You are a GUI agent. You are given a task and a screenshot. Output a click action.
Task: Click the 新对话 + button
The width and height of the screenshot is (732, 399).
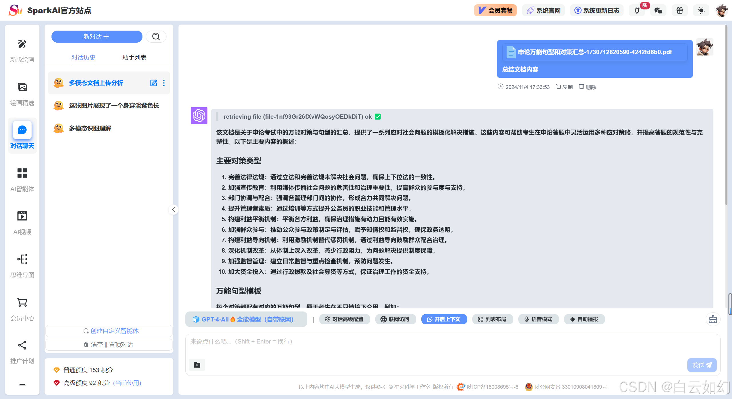97,37
